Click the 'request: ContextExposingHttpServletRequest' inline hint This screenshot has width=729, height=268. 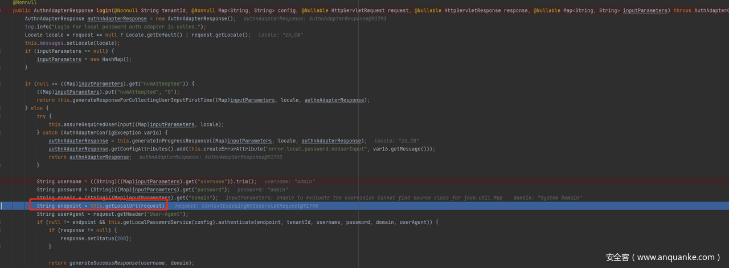point(246,206)
